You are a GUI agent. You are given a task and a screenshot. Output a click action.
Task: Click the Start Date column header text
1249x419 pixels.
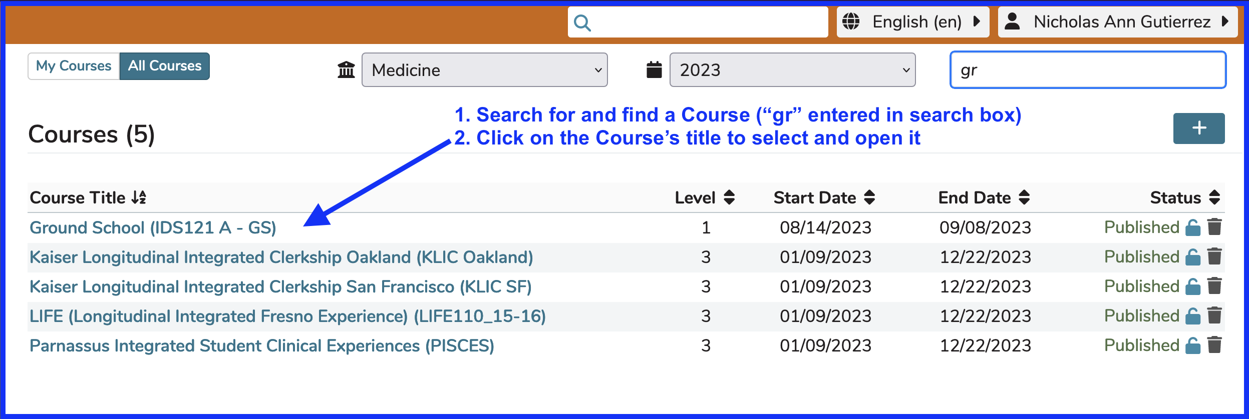(815, 198)
